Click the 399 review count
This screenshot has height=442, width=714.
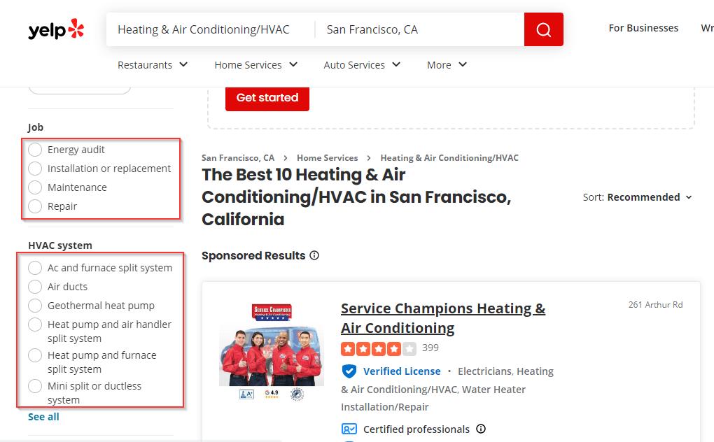click(430, 348)
